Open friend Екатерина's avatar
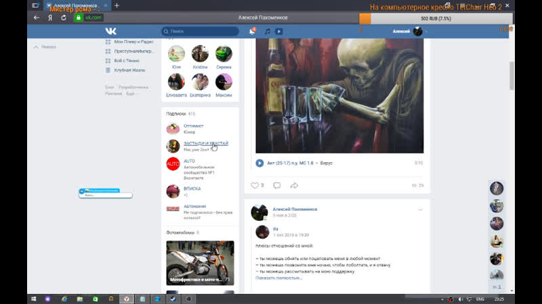The width and height of the screenshot is (542, 304). pyautogui.click(x=200, y=82)
